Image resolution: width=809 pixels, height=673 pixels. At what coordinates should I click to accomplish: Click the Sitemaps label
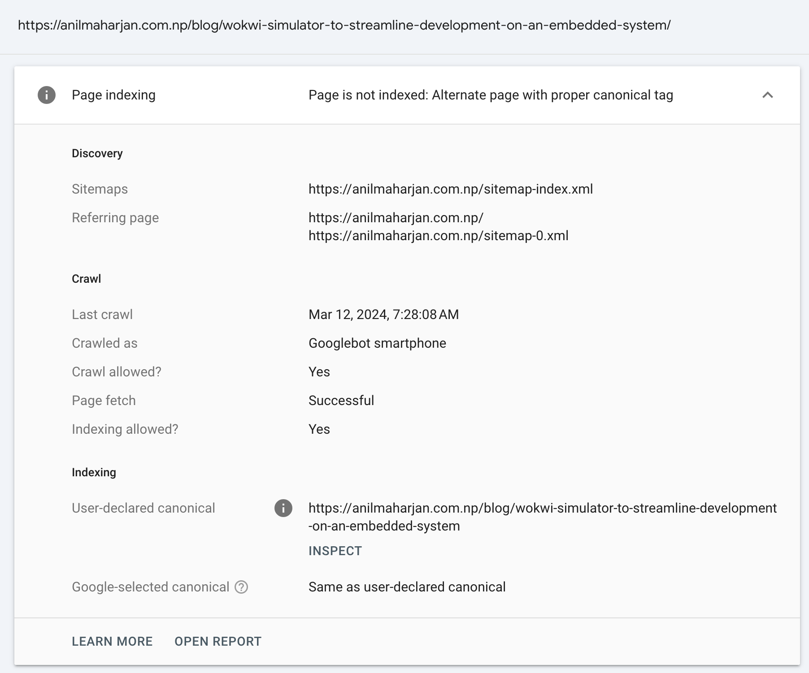tap(100, 189)
